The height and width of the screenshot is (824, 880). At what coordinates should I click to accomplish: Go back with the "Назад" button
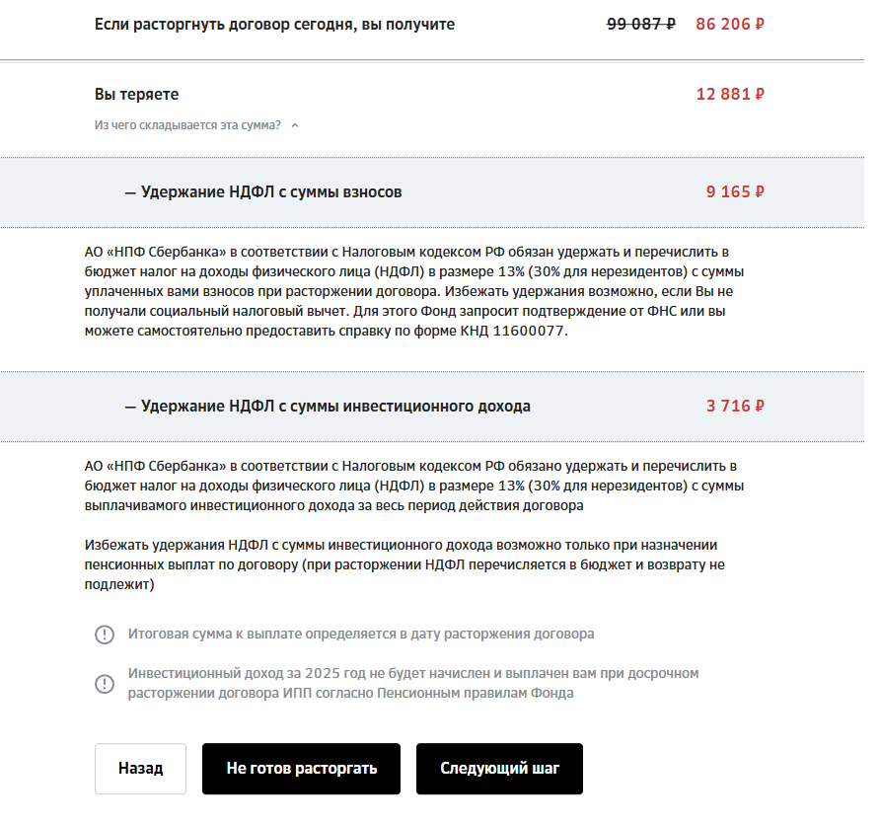pos(140,769)
